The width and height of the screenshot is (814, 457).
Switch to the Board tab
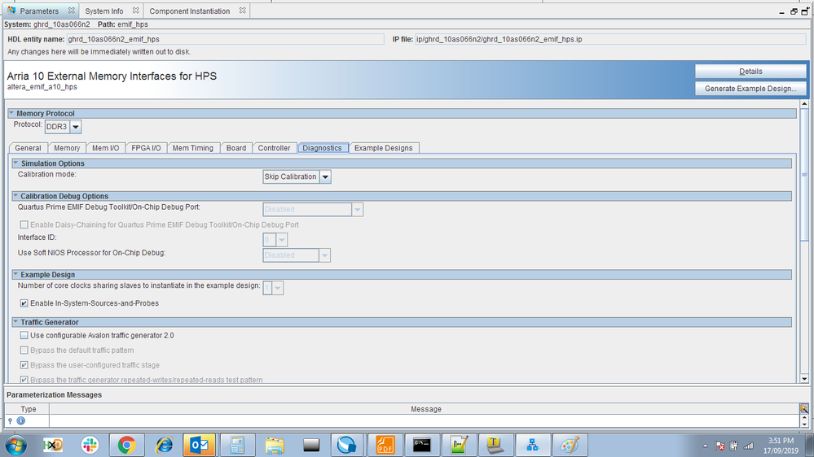(236, 148)
